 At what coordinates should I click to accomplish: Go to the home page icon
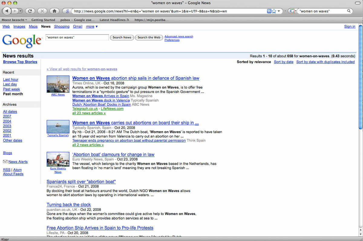tap(54, 11)
